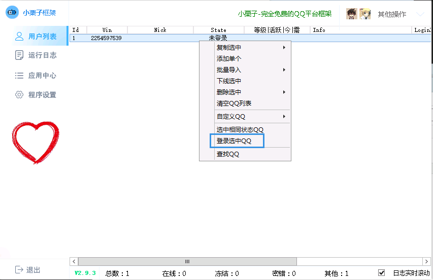433x280 pixels.
Task: Click the State column header
Action: click(218, 30)
